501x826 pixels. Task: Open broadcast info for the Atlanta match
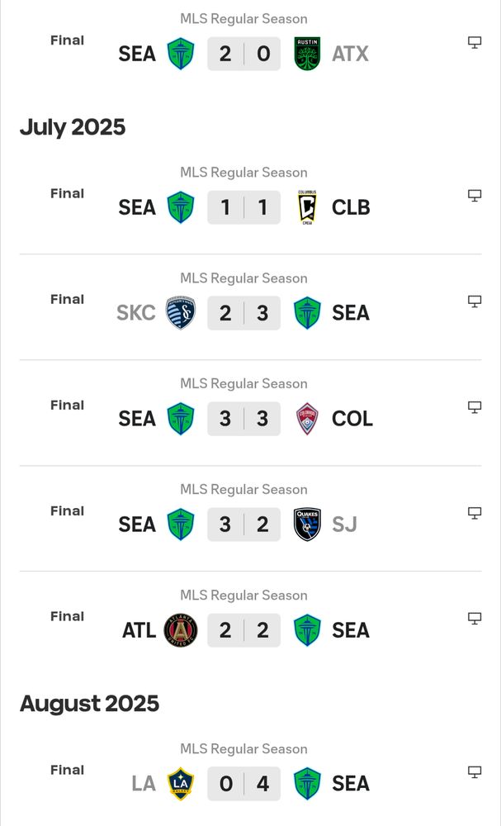click(475, 619)
